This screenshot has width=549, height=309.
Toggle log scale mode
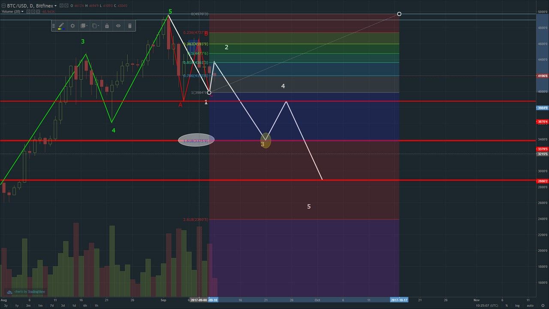click(x=517, y=306)
